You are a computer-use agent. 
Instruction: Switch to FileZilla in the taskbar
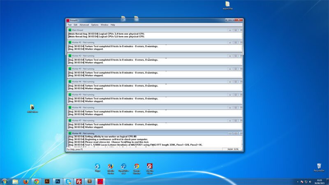point(79,181)
